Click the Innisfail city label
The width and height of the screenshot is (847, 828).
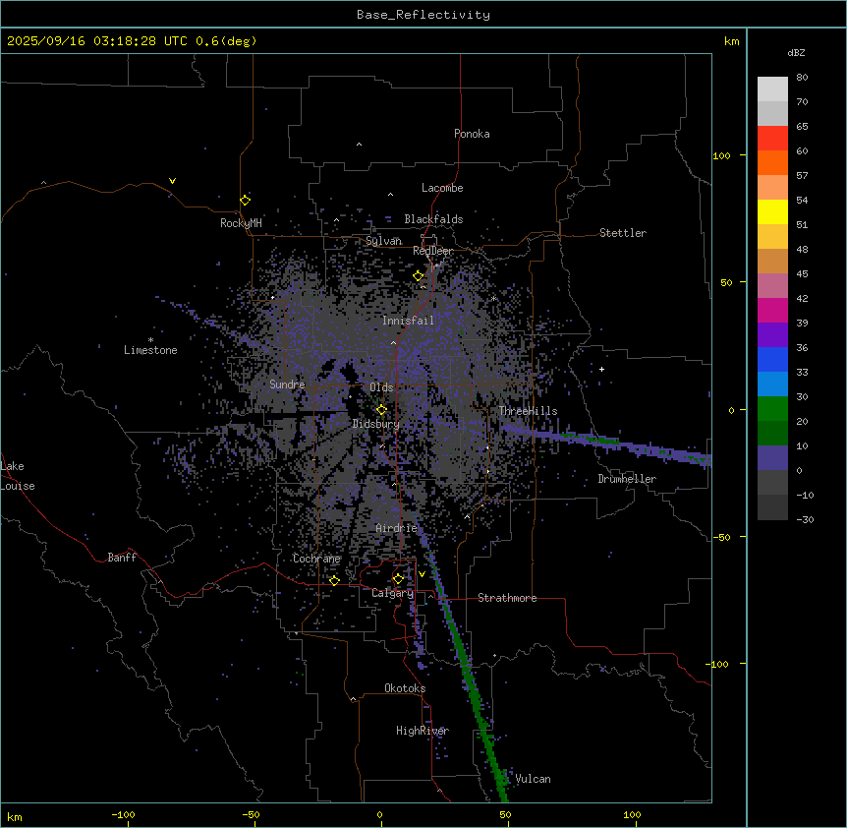tap(408, 321)
